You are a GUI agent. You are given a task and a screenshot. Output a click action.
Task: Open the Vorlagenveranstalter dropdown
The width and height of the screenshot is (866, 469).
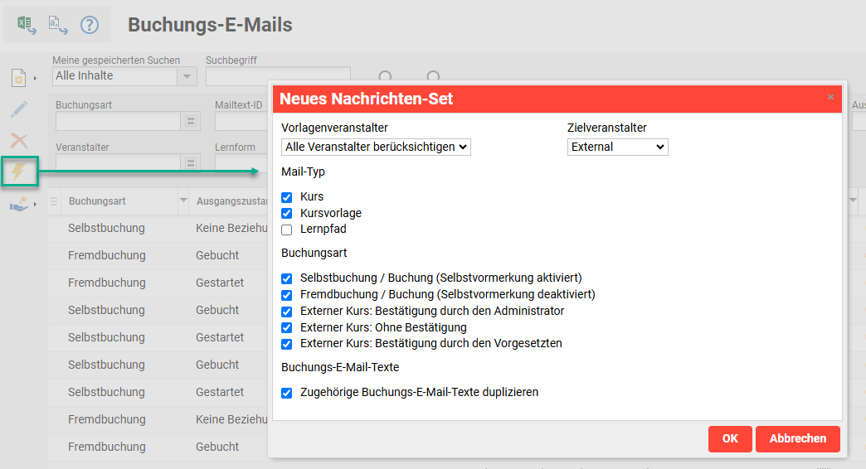376,147
